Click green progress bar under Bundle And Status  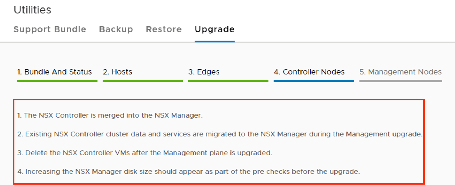point(57,81)
